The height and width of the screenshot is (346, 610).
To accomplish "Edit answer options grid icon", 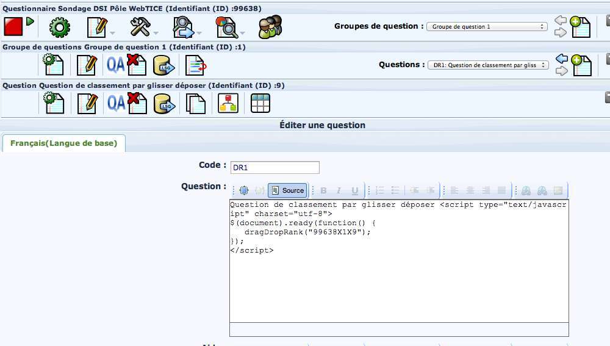I will [x=260, y=103].
